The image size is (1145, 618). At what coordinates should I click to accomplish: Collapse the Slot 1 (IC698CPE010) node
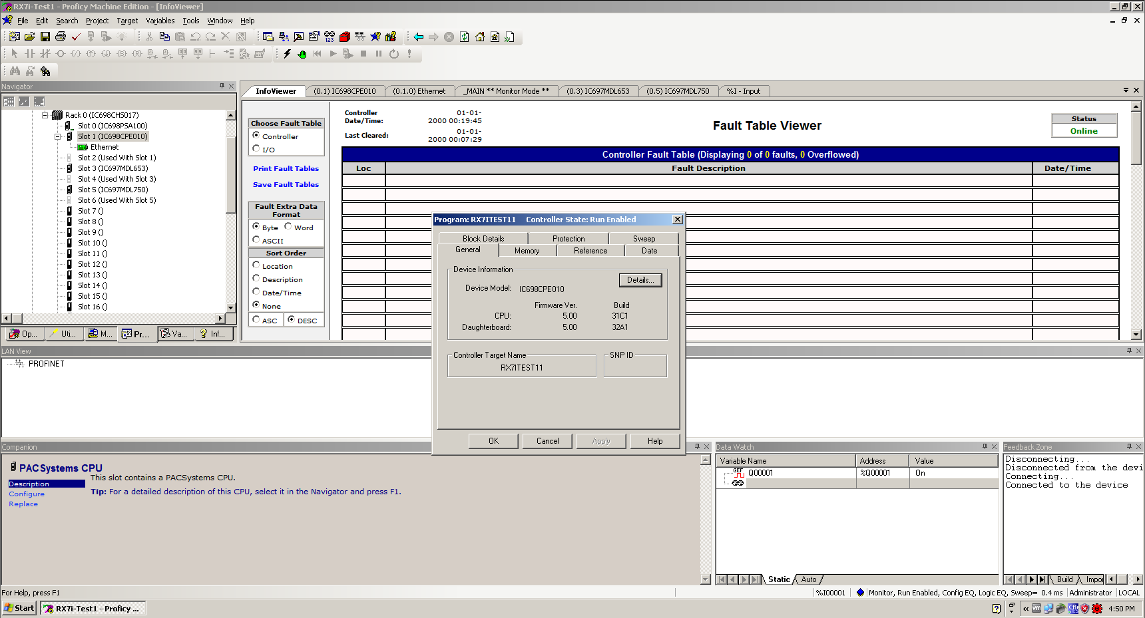[x=58, y=136]
